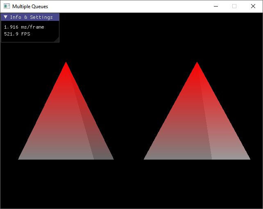
Task: Click the black gap between the two pyramids
Action: click(x=129, y=122)
